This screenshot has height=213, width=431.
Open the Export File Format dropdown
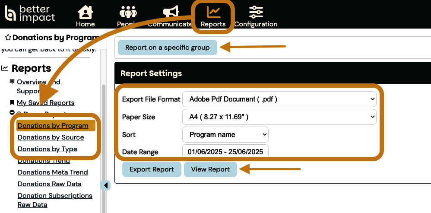(x=279, y=99)
